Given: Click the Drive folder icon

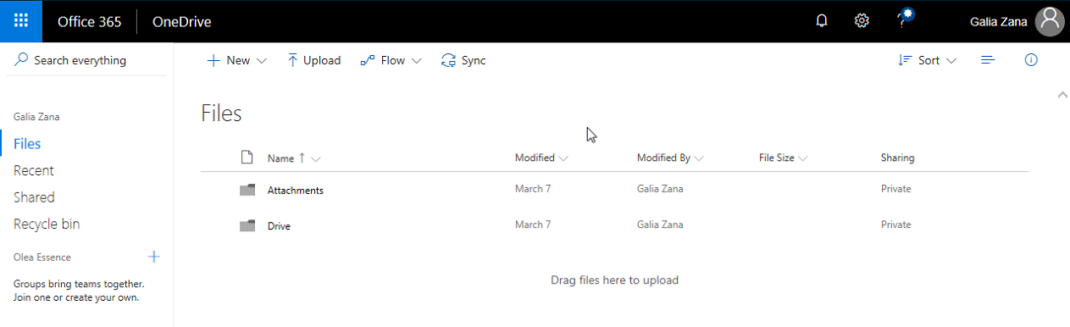Looking at the screenshot, I should point(247,225).
